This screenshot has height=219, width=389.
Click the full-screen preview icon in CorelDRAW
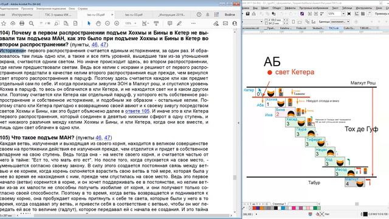[x=349, y=13]
